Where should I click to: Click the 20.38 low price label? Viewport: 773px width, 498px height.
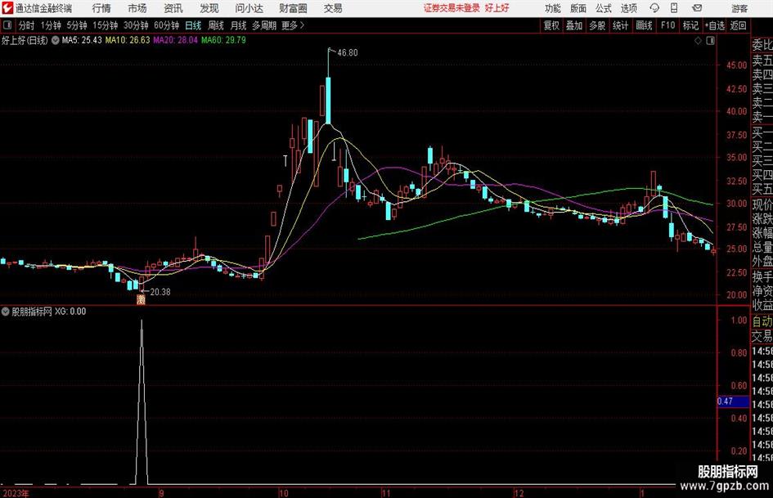pos(160,292)
